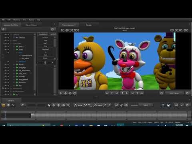The image size is (192, 144).
Task: Toggle visibility eye for son_mushroom row
Action: tap(6, 70)
